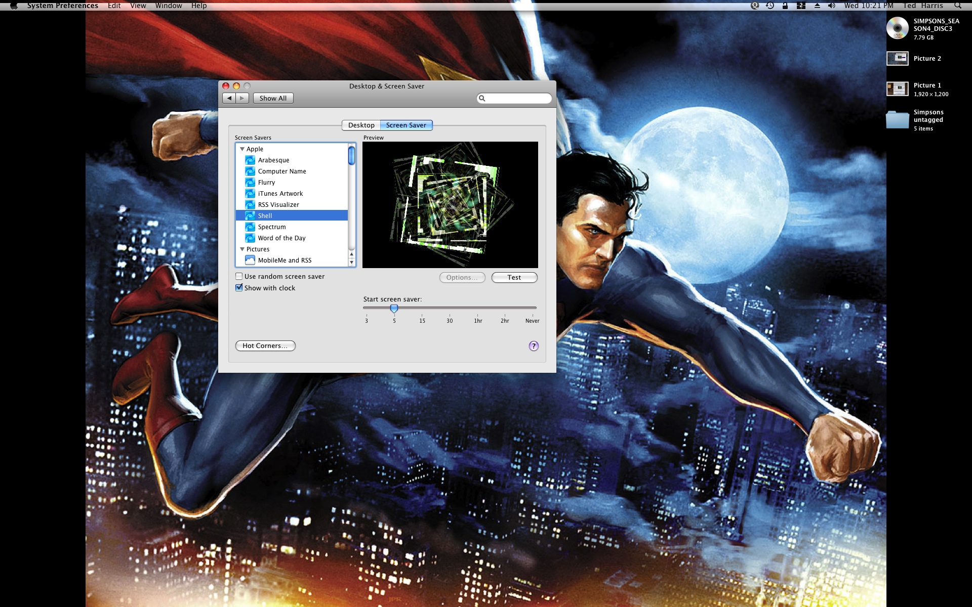Screen dimensions: 972x607
Task: Click the screen saver list scroll-up arrow
Action: click(x=351, y=254)
